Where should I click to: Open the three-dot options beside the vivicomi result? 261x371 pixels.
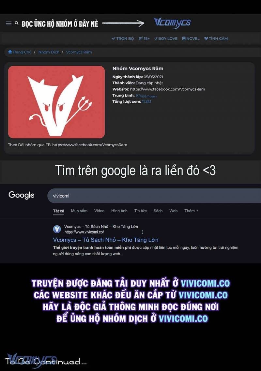(x=143, y=232)
